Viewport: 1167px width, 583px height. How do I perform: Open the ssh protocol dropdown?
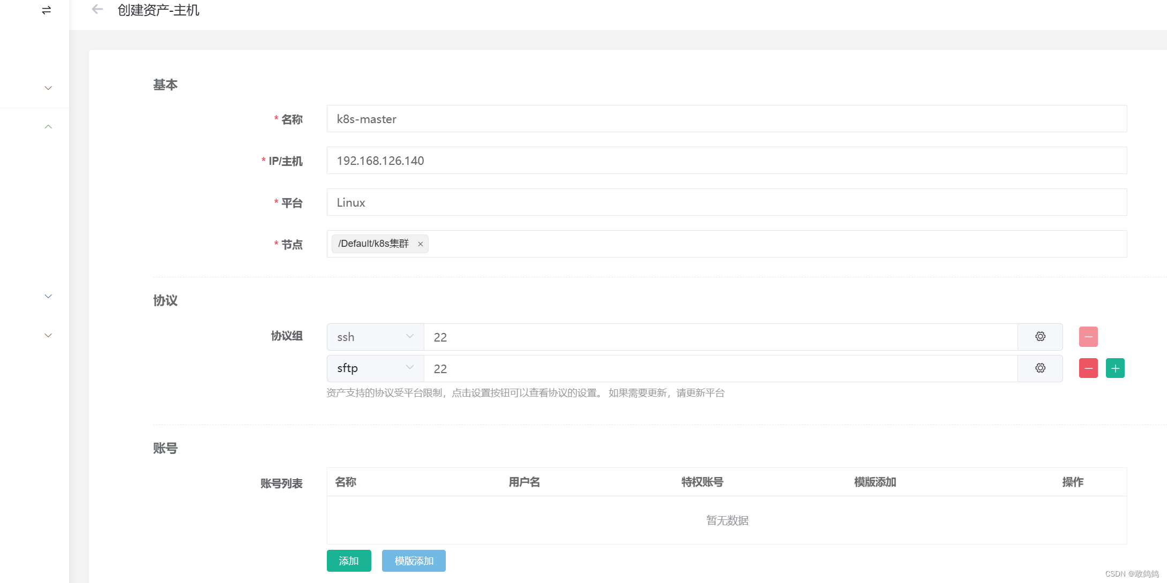coord(375,337)
